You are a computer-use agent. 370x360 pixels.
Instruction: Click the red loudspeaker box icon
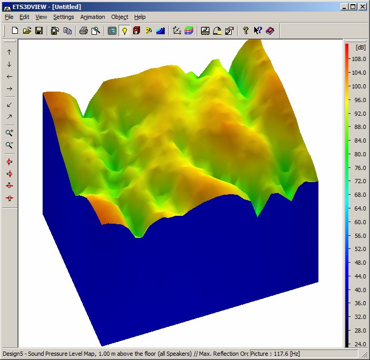[x=136, y=31]
